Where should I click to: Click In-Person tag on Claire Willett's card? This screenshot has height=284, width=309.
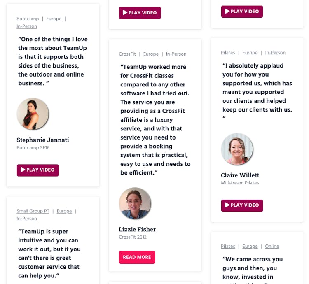pos(275,53)
